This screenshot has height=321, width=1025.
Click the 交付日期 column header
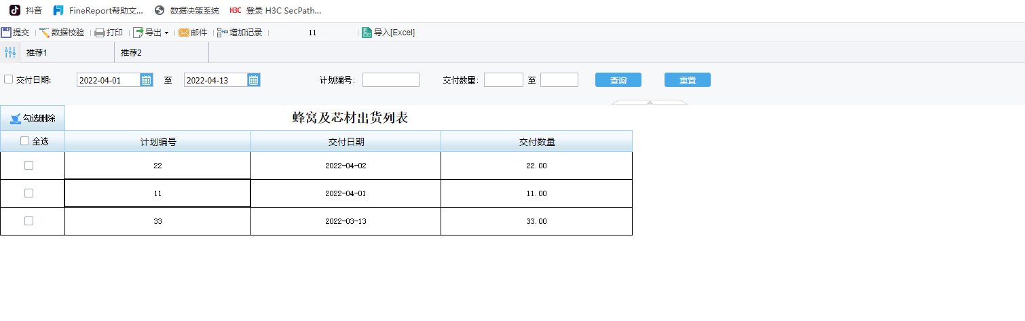point(346,142)
